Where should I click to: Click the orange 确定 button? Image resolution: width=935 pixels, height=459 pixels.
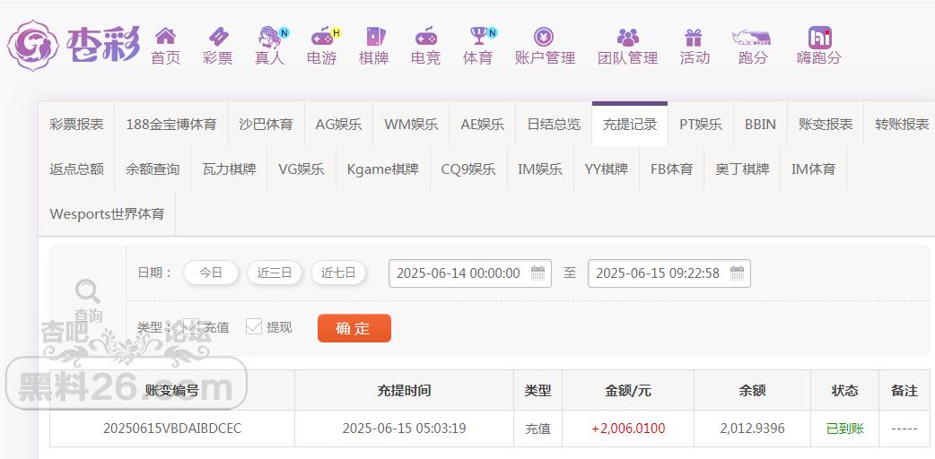pos(354,328)
